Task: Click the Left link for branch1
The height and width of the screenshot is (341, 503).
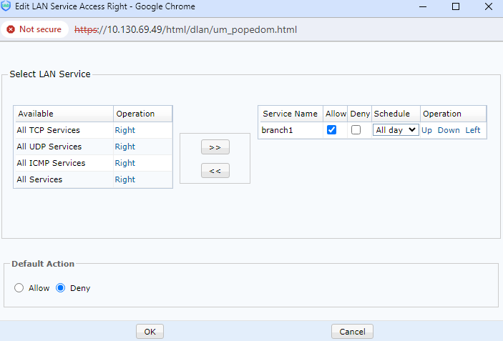Action: [x=473, y=130]
